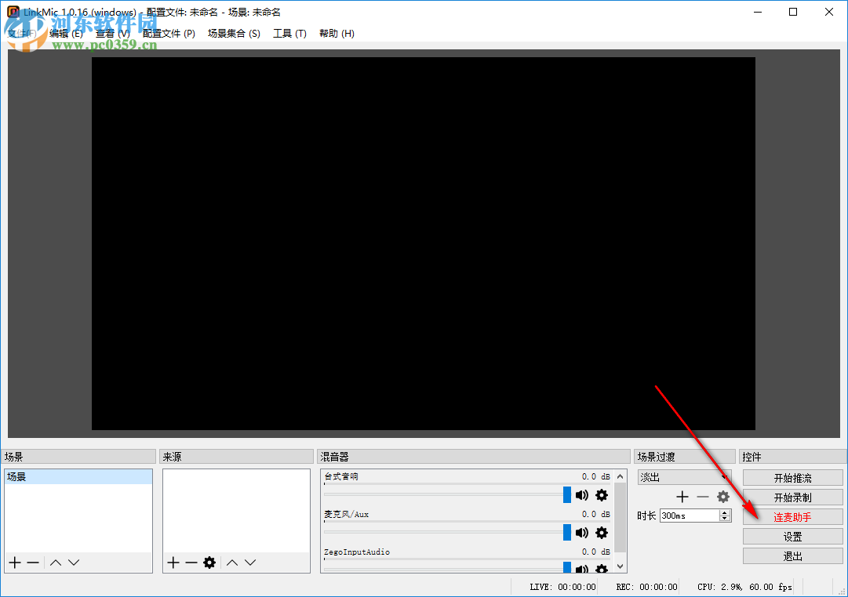Click the REC: 00:00:00 status text
Image resolution: width=848 pixels, height=597 pixels.
tap(647, 587)
